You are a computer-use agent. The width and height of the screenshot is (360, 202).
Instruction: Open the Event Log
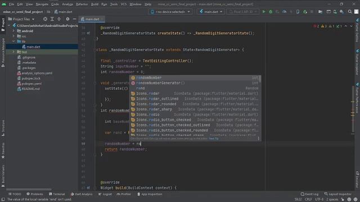click(x=309, y=194)
